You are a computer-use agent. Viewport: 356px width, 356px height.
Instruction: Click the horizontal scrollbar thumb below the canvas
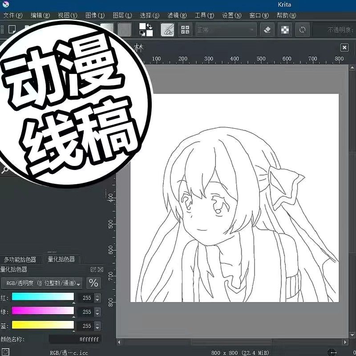[x=231, y=342]
